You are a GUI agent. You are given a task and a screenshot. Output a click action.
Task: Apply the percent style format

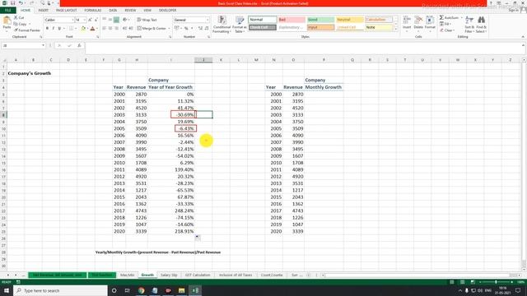186,29
